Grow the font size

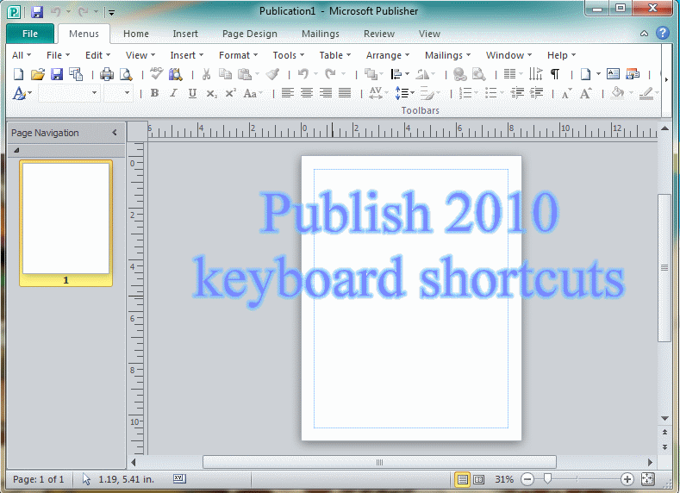[585, 93]
